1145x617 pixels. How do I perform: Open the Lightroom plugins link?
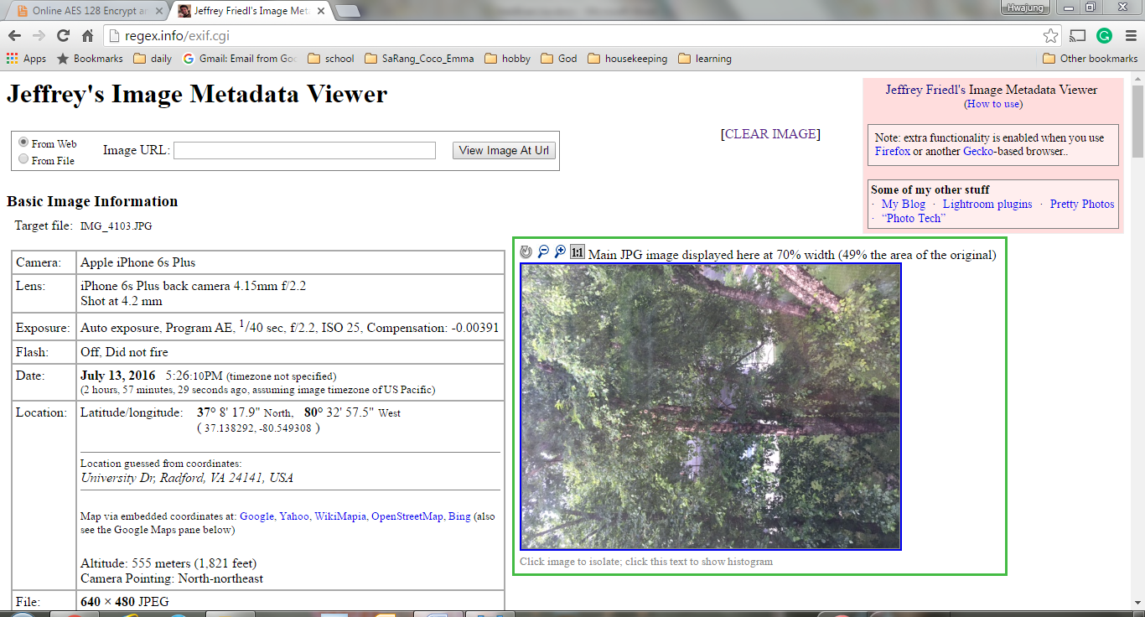pyautogui.click(x=987, y=204)
